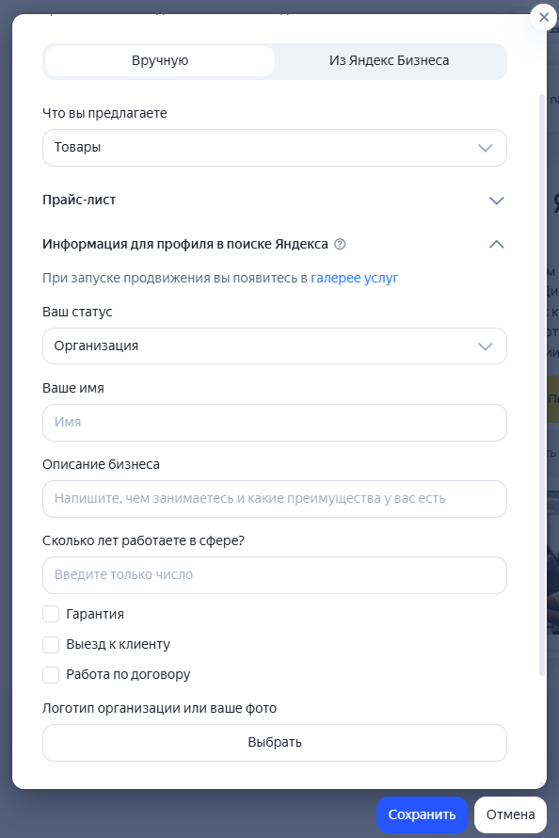559x838 pixels.
Task: Click the chevron arrow in the Товары field
Action: [485, 148]
